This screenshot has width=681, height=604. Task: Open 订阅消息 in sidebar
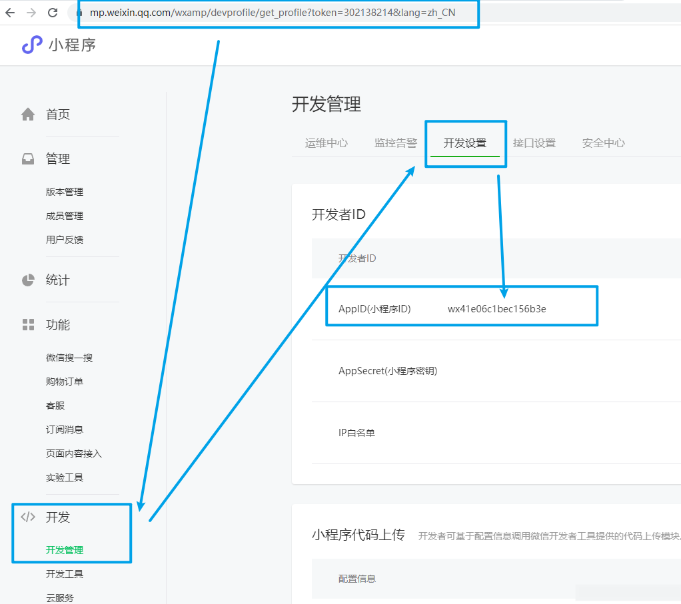[x=64, y=430]
